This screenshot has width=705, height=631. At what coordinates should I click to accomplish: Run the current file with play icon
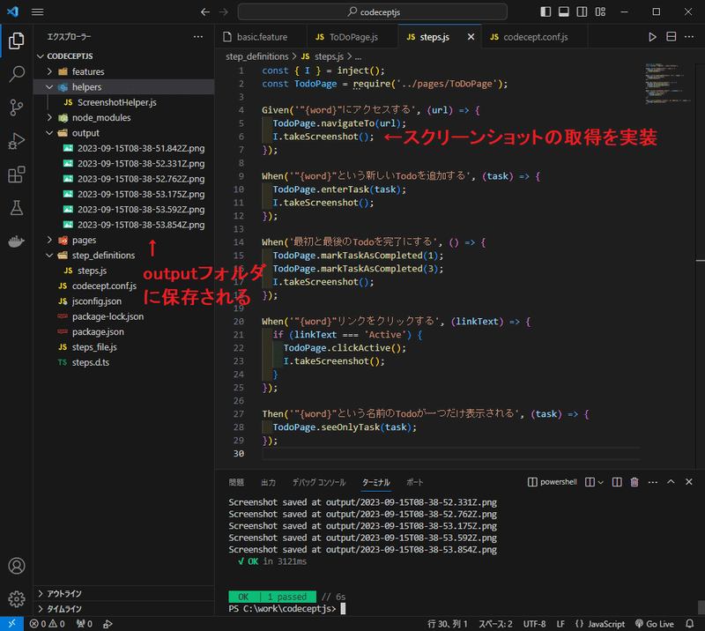pos(652,37)
